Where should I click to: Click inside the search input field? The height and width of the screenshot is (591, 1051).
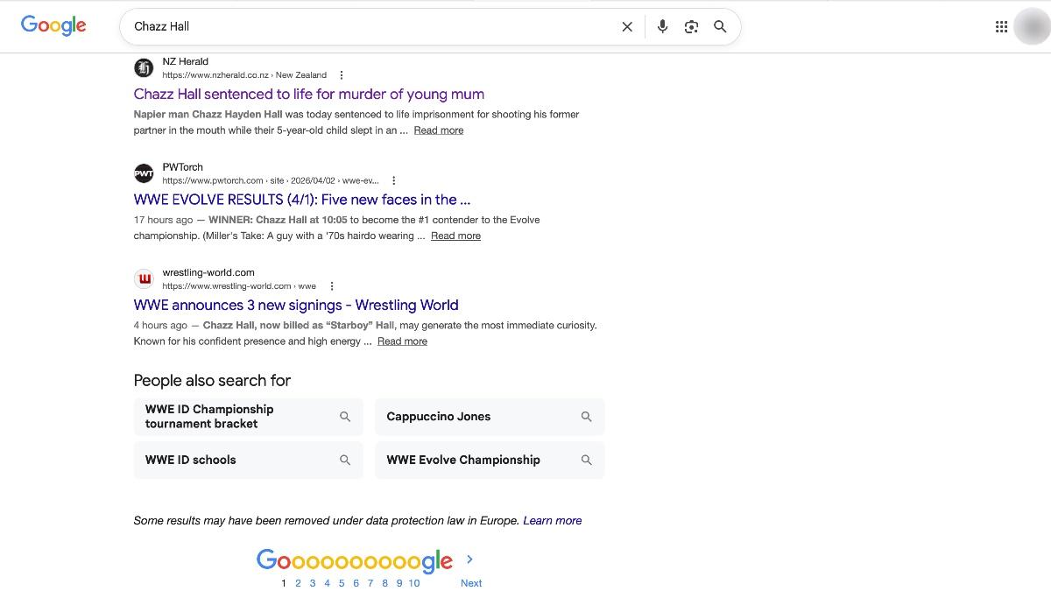pyautogui.click(x=350, y=26)
